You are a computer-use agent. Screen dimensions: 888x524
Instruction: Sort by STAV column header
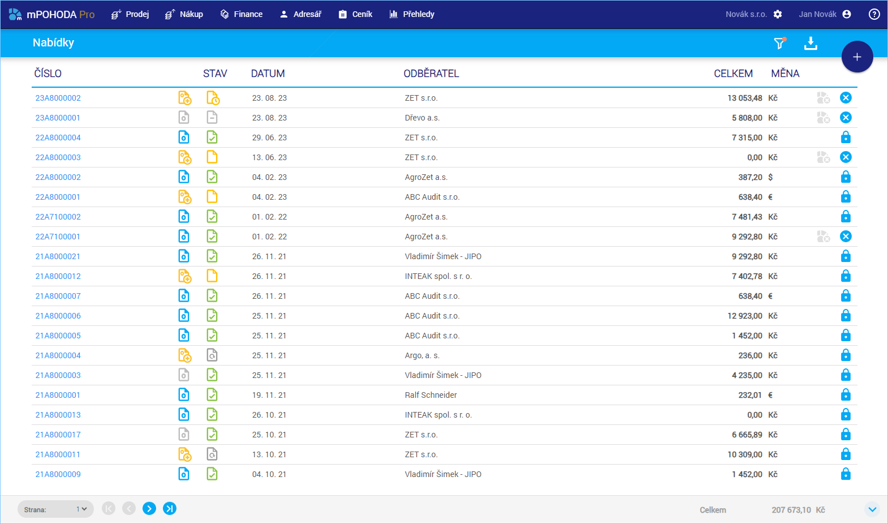tap(215, 74)
